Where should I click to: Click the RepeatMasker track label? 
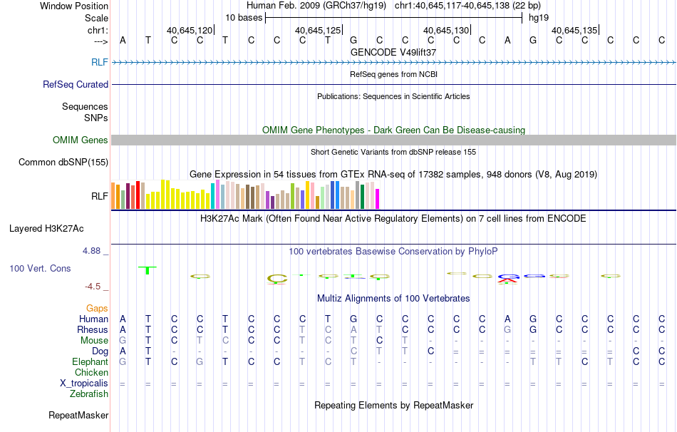(78, 415)
